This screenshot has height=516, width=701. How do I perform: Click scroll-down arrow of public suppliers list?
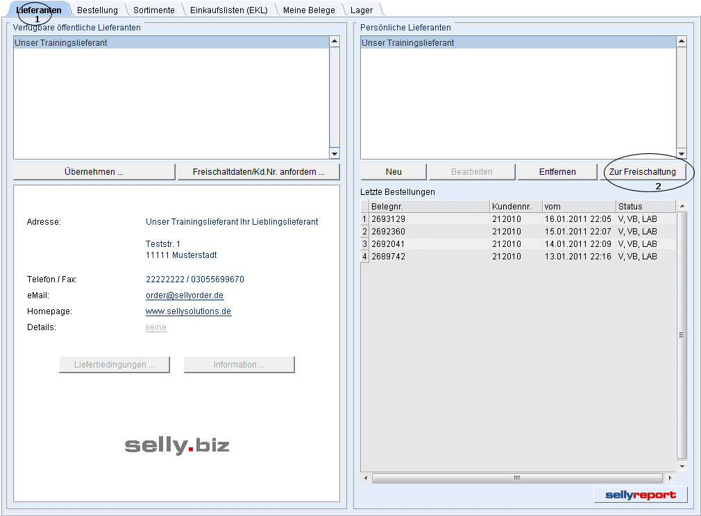click(335, 154)
